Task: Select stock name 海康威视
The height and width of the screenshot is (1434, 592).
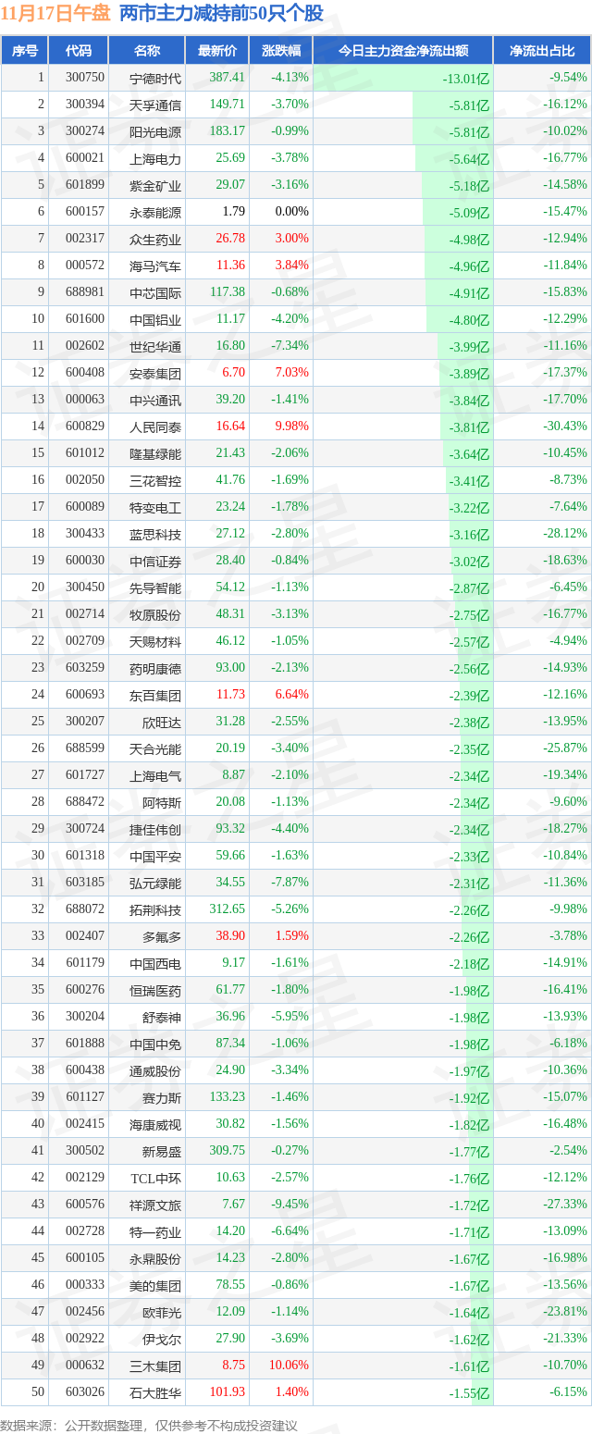Action: point(155,1124)
